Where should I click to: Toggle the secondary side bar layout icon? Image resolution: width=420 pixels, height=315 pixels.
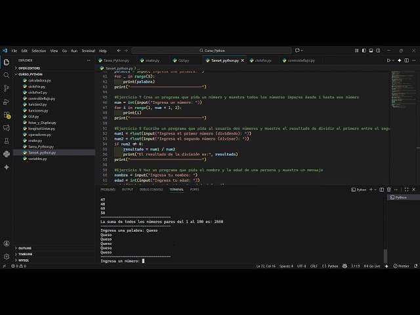coord(378,51)
